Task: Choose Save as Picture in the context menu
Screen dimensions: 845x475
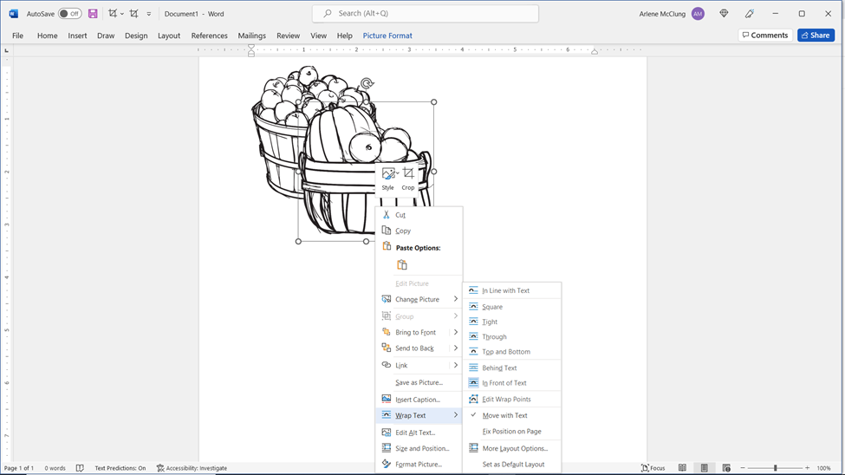Action: [419, 382]
